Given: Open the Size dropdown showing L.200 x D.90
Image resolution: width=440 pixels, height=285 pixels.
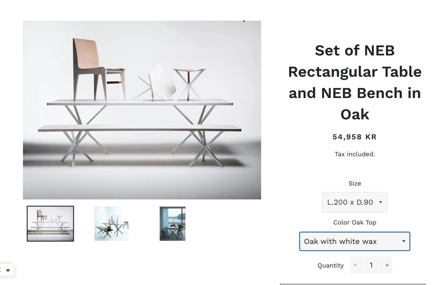Looking at the screenshot, I should pyautogui.click(x=354, y=202).
